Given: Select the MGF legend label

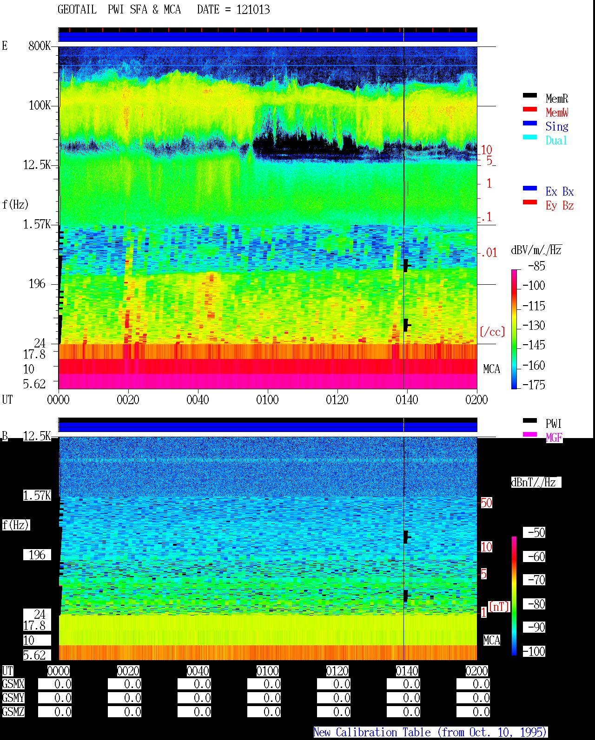Looking at the screenshot, I should click(x=554, y=438).
